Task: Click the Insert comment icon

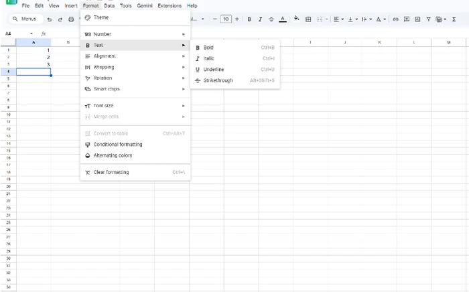Action: click(x=407, y=19)
